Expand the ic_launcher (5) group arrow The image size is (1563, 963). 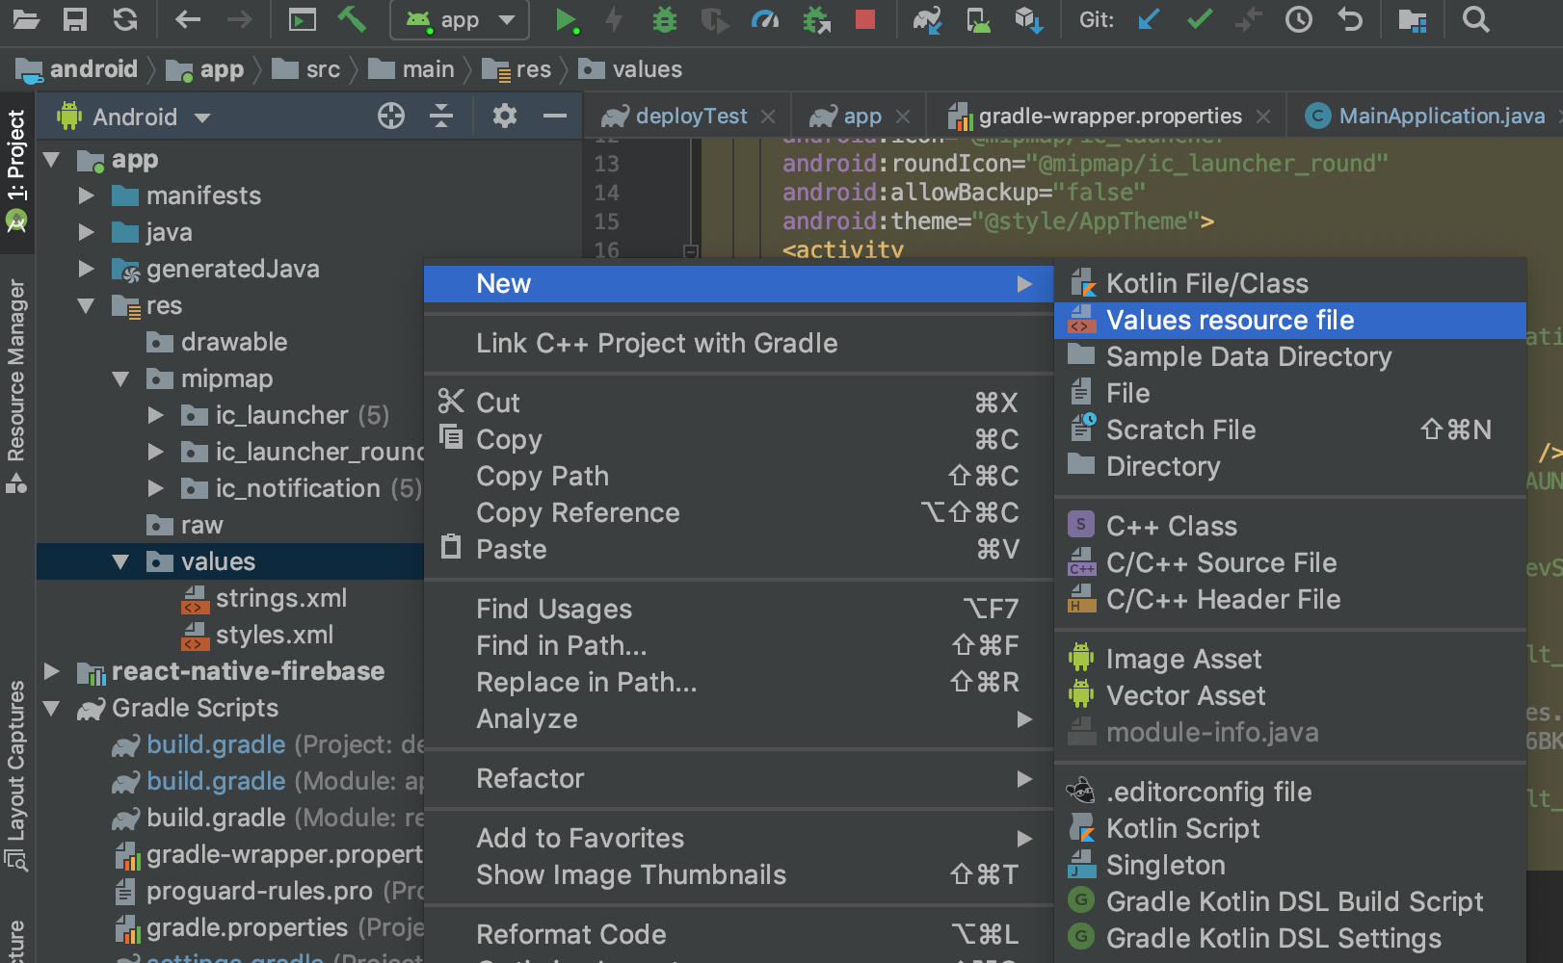tap(156, 416)
